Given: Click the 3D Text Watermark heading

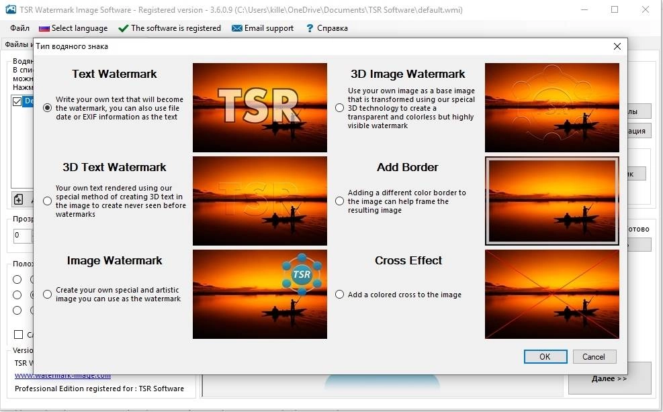Looking at the screenshot, I should click(114, 167).
